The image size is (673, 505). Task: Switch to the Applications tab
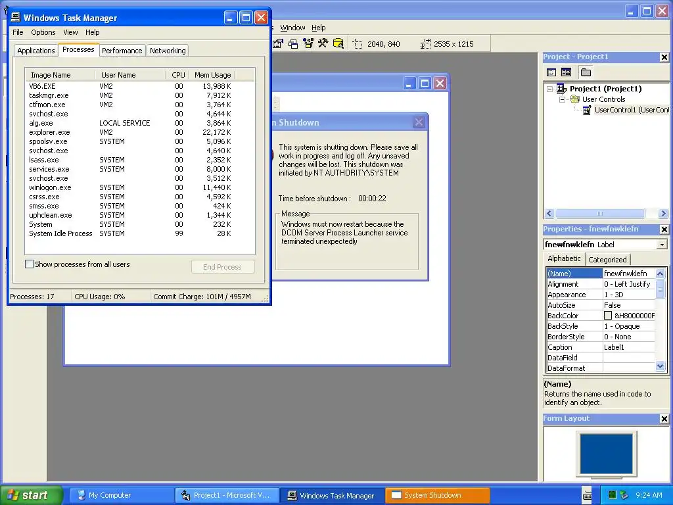click(36, 50)
